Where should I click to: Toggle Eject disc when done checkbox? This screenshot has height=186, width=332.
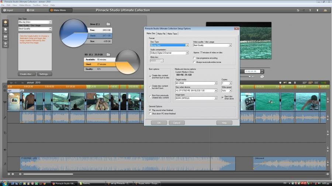[x=222, y=97]
